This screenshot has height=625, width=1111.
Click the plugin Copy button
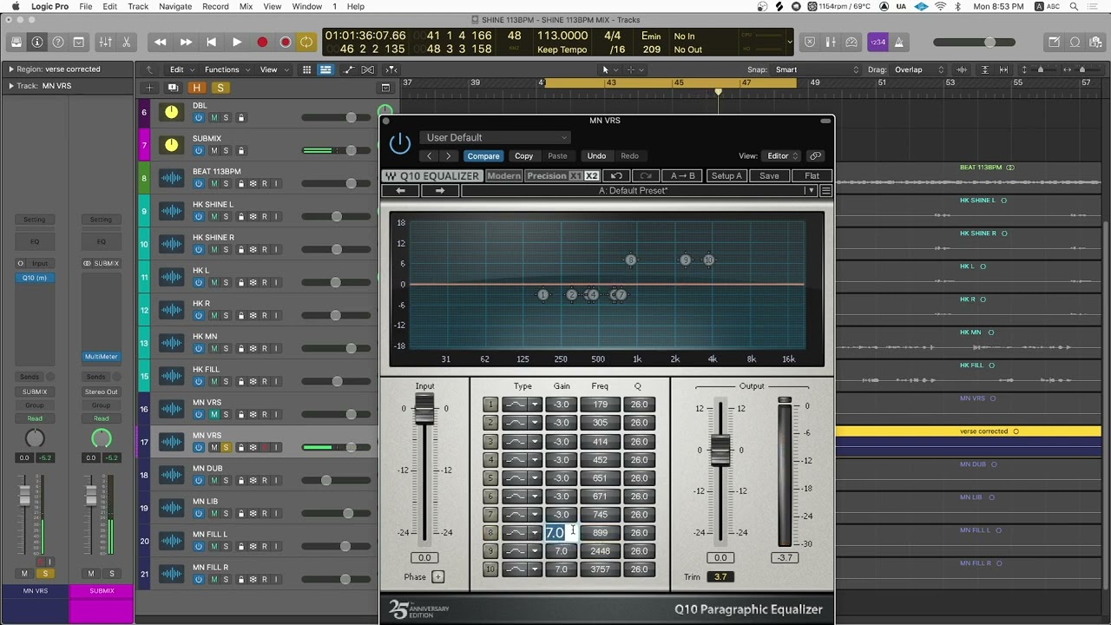coord(523,156)
